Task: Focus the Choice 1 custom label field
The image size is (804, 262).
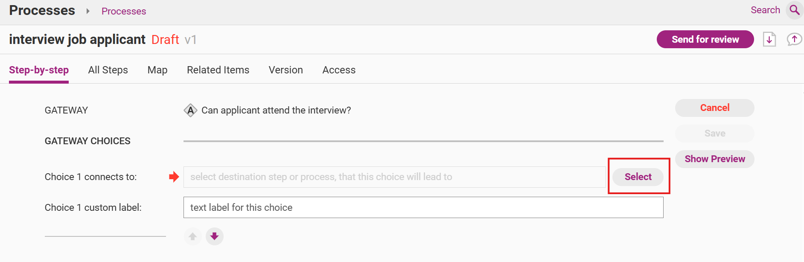Action: (x=423, y=207)
